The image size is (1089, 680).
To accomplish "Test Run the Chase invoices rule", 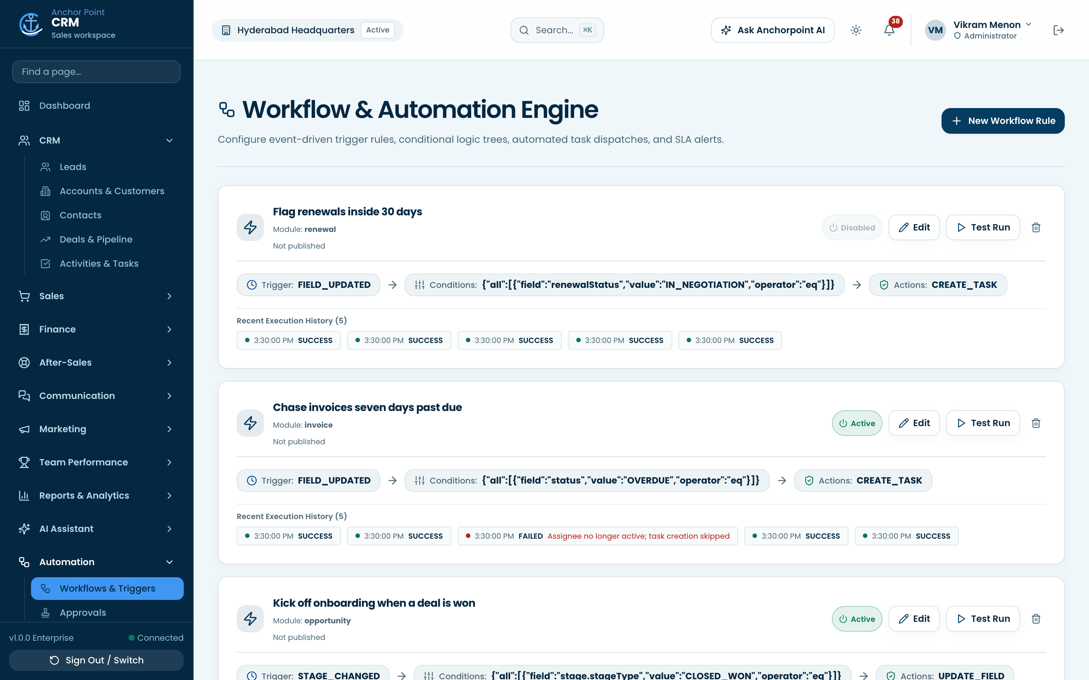I will coord(983,423).
